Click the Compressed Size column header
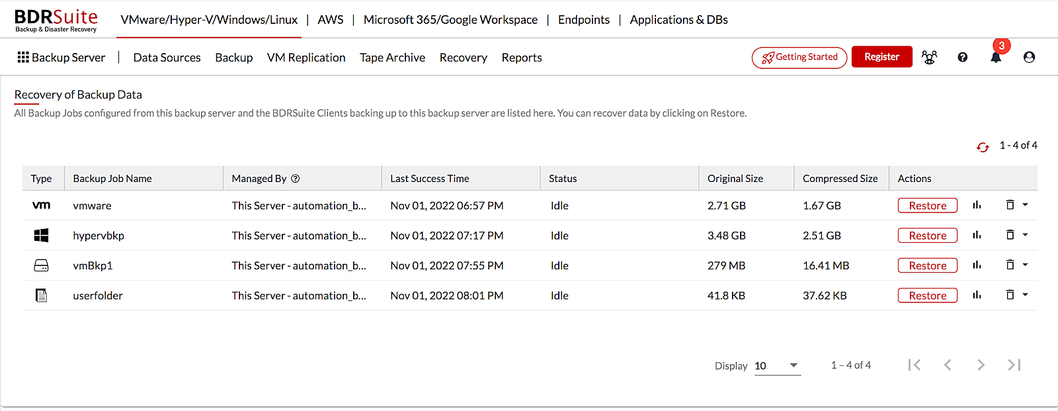Screen dimensions: 1058x411 click(x=840, y=179)
